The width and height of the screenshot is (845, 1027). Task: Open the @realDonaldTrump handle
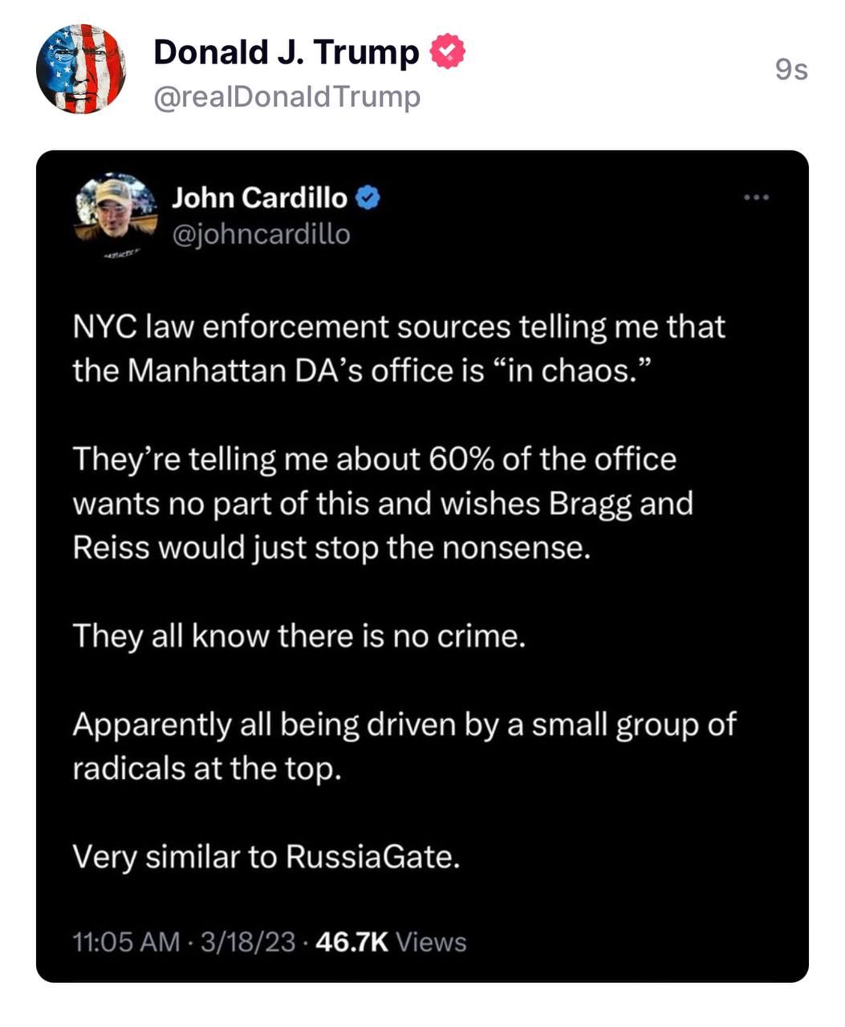point(286,97)
